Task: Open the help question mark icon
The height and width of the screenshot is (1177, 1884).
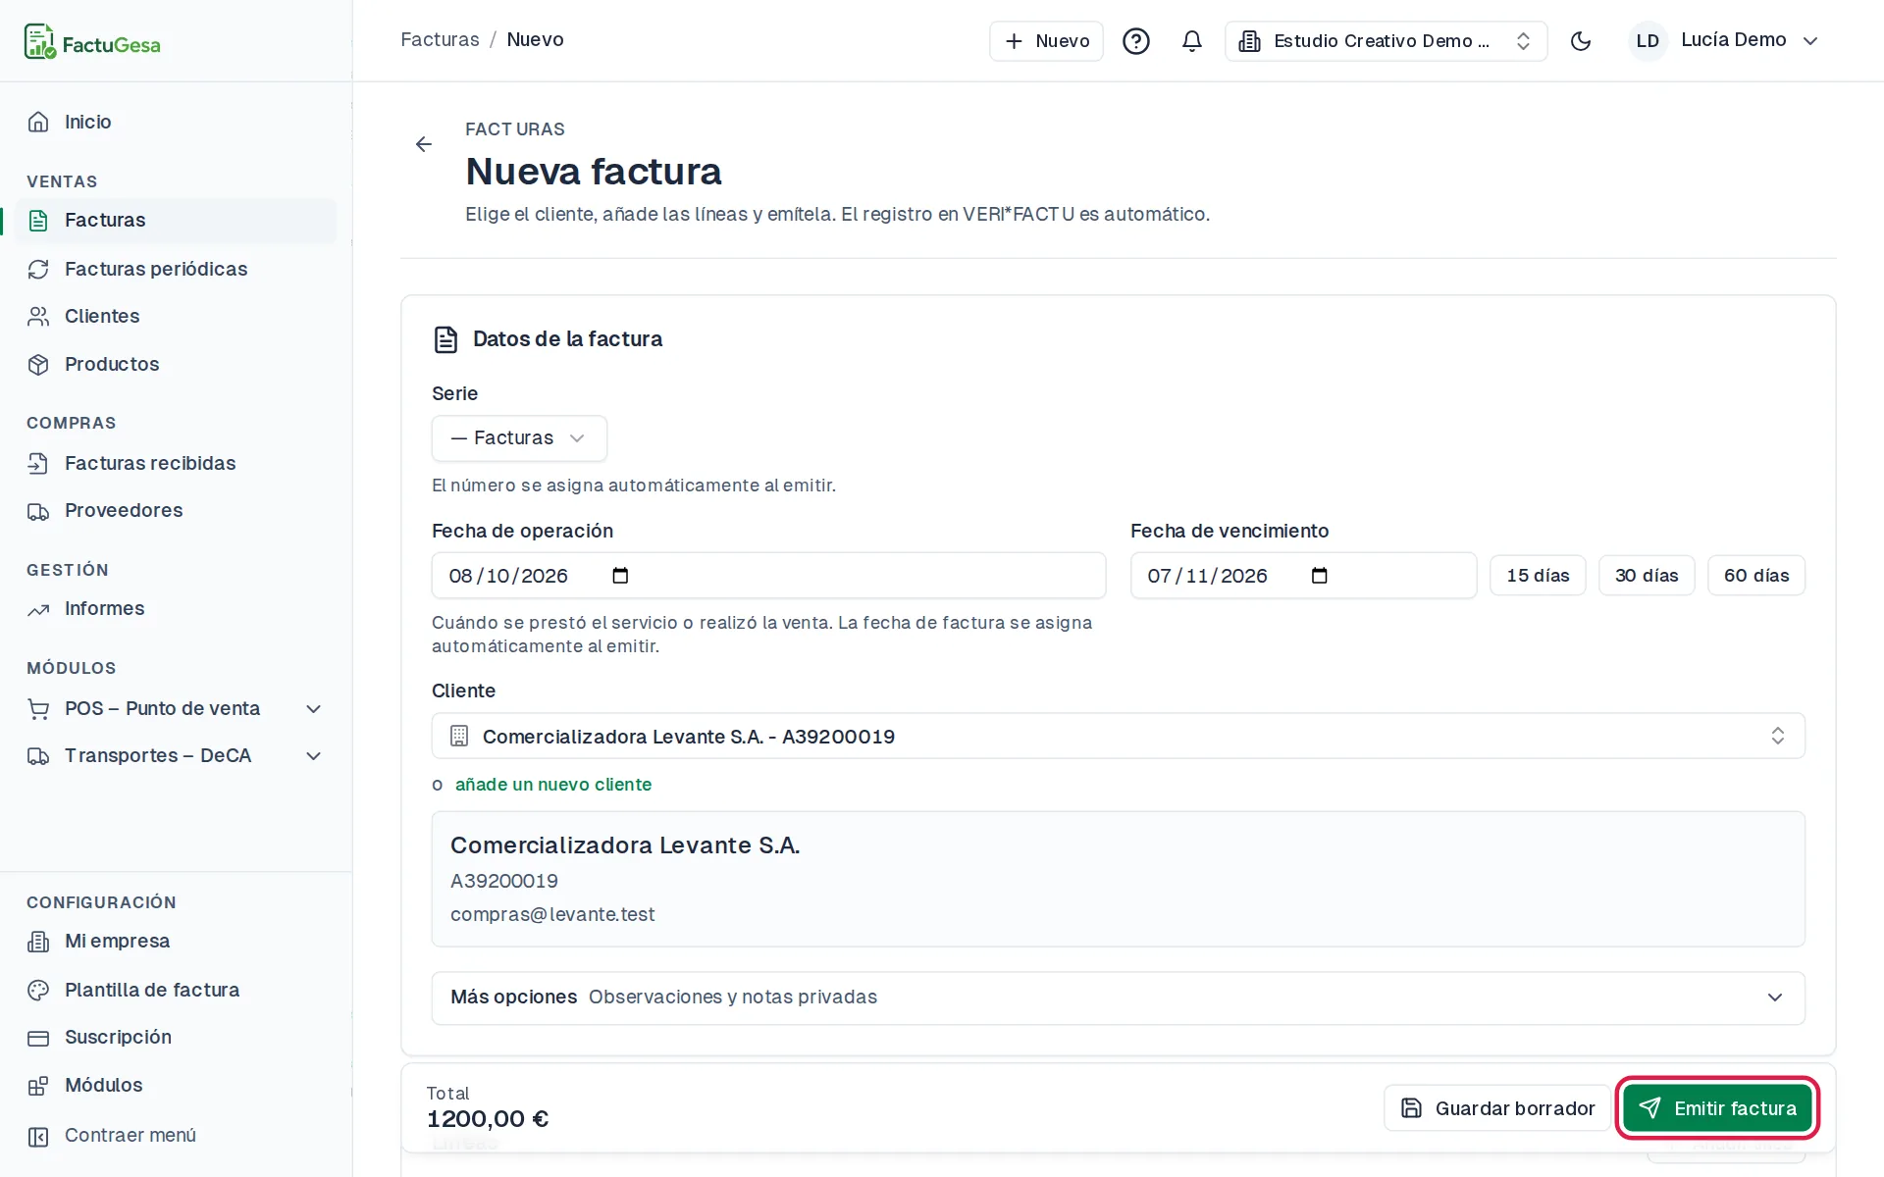Action: click(1136, 41)
